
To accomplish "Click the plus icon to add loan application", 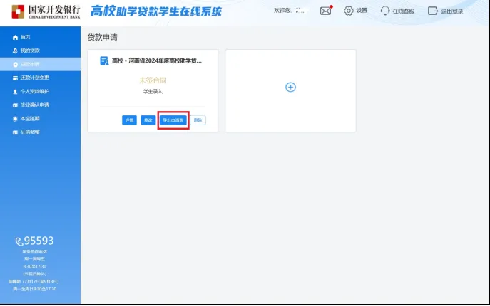I will pyautogui.click(x=290, y=87).
